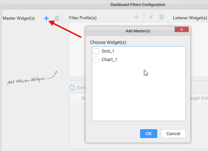Click the Listener Widget(s) heading
The image size is (208, 151).
click(190, 18)
